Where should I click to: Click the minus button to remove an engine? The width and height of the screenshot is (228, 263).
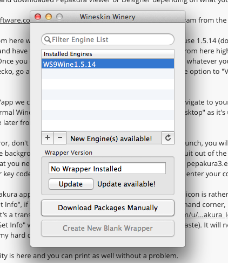click(x=60, y=138)
